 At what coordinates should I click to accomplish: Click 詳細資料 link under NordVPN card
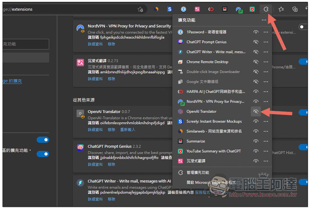coord(95,44)
